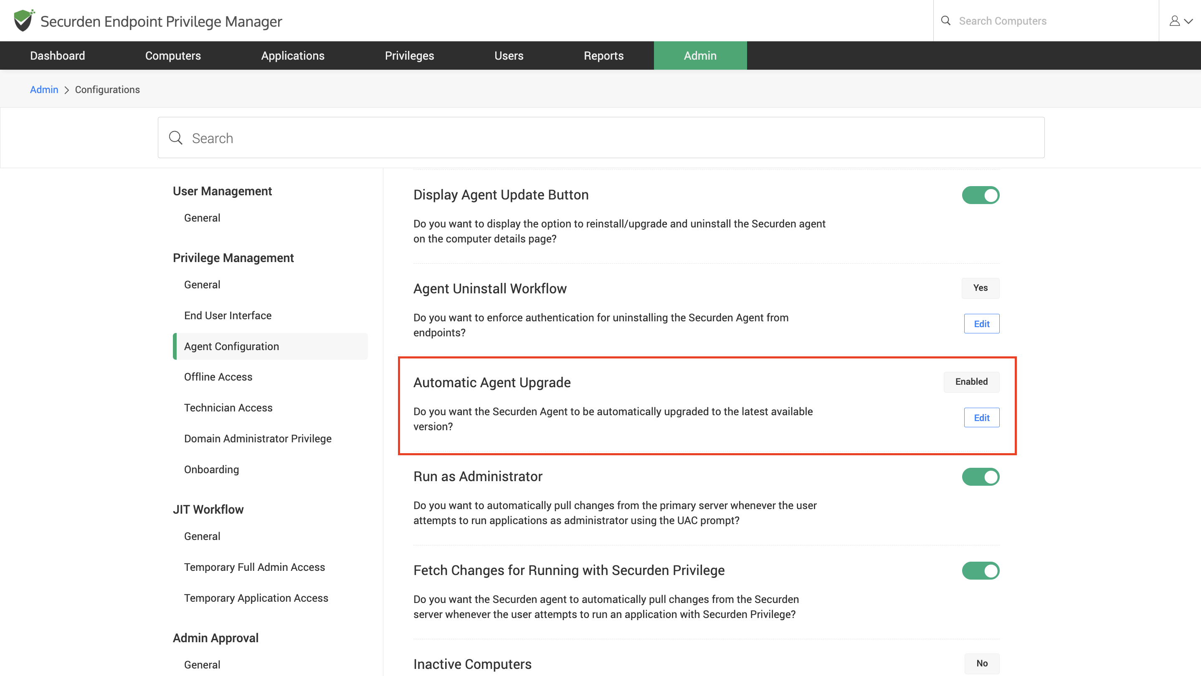Select the Users tab
This screenshot has width=1201, height=676.
509,55
